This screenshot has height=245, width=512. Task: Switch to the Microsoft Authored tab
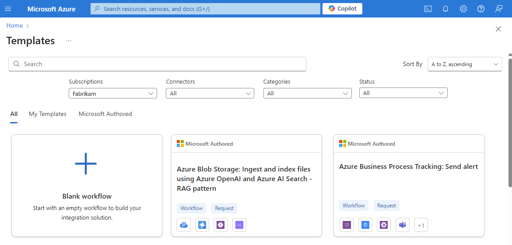[105, 114]
